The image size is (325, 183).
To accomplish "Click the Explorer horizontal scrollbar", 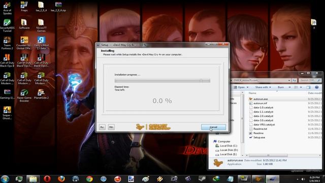I will coord(268,156).
